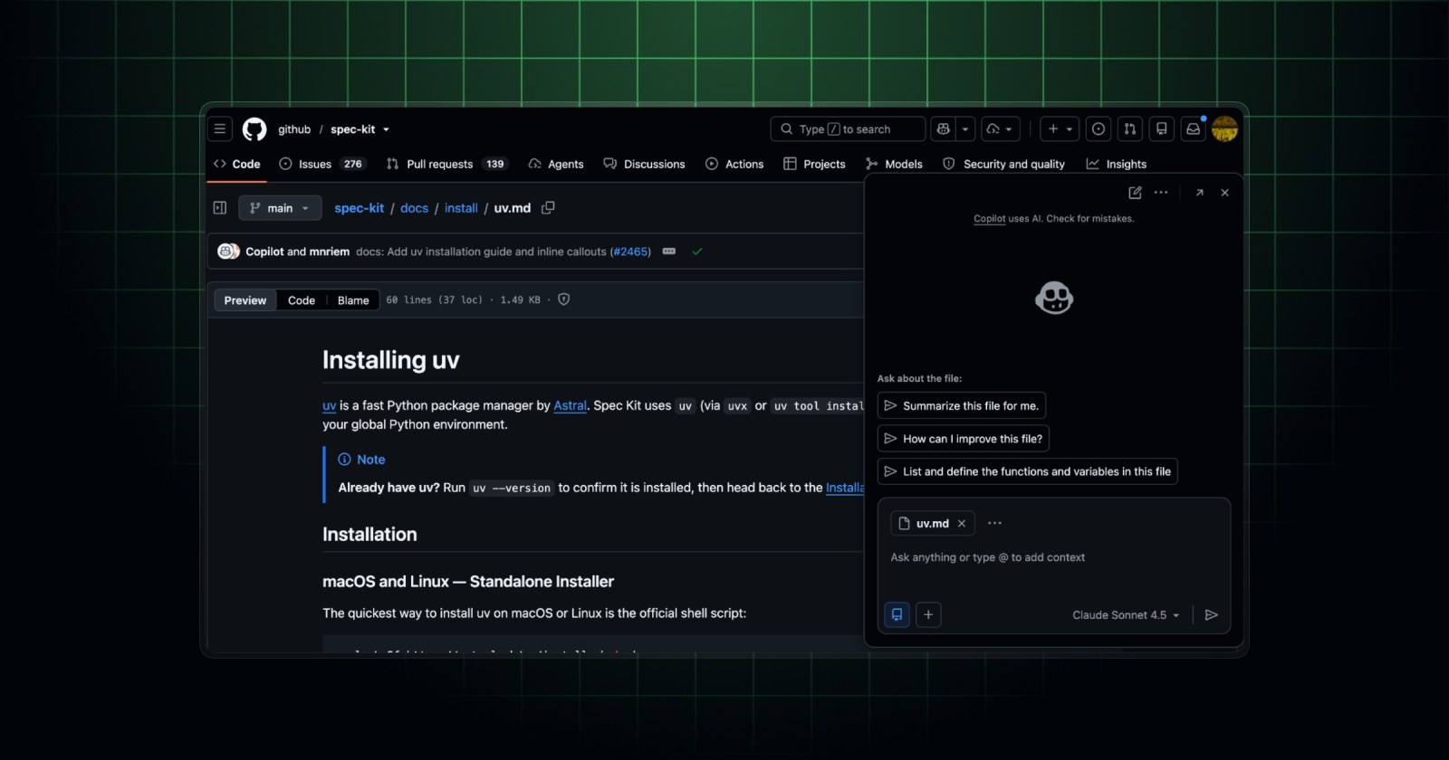Show the commit message details ellipsis

click(669, 252)
